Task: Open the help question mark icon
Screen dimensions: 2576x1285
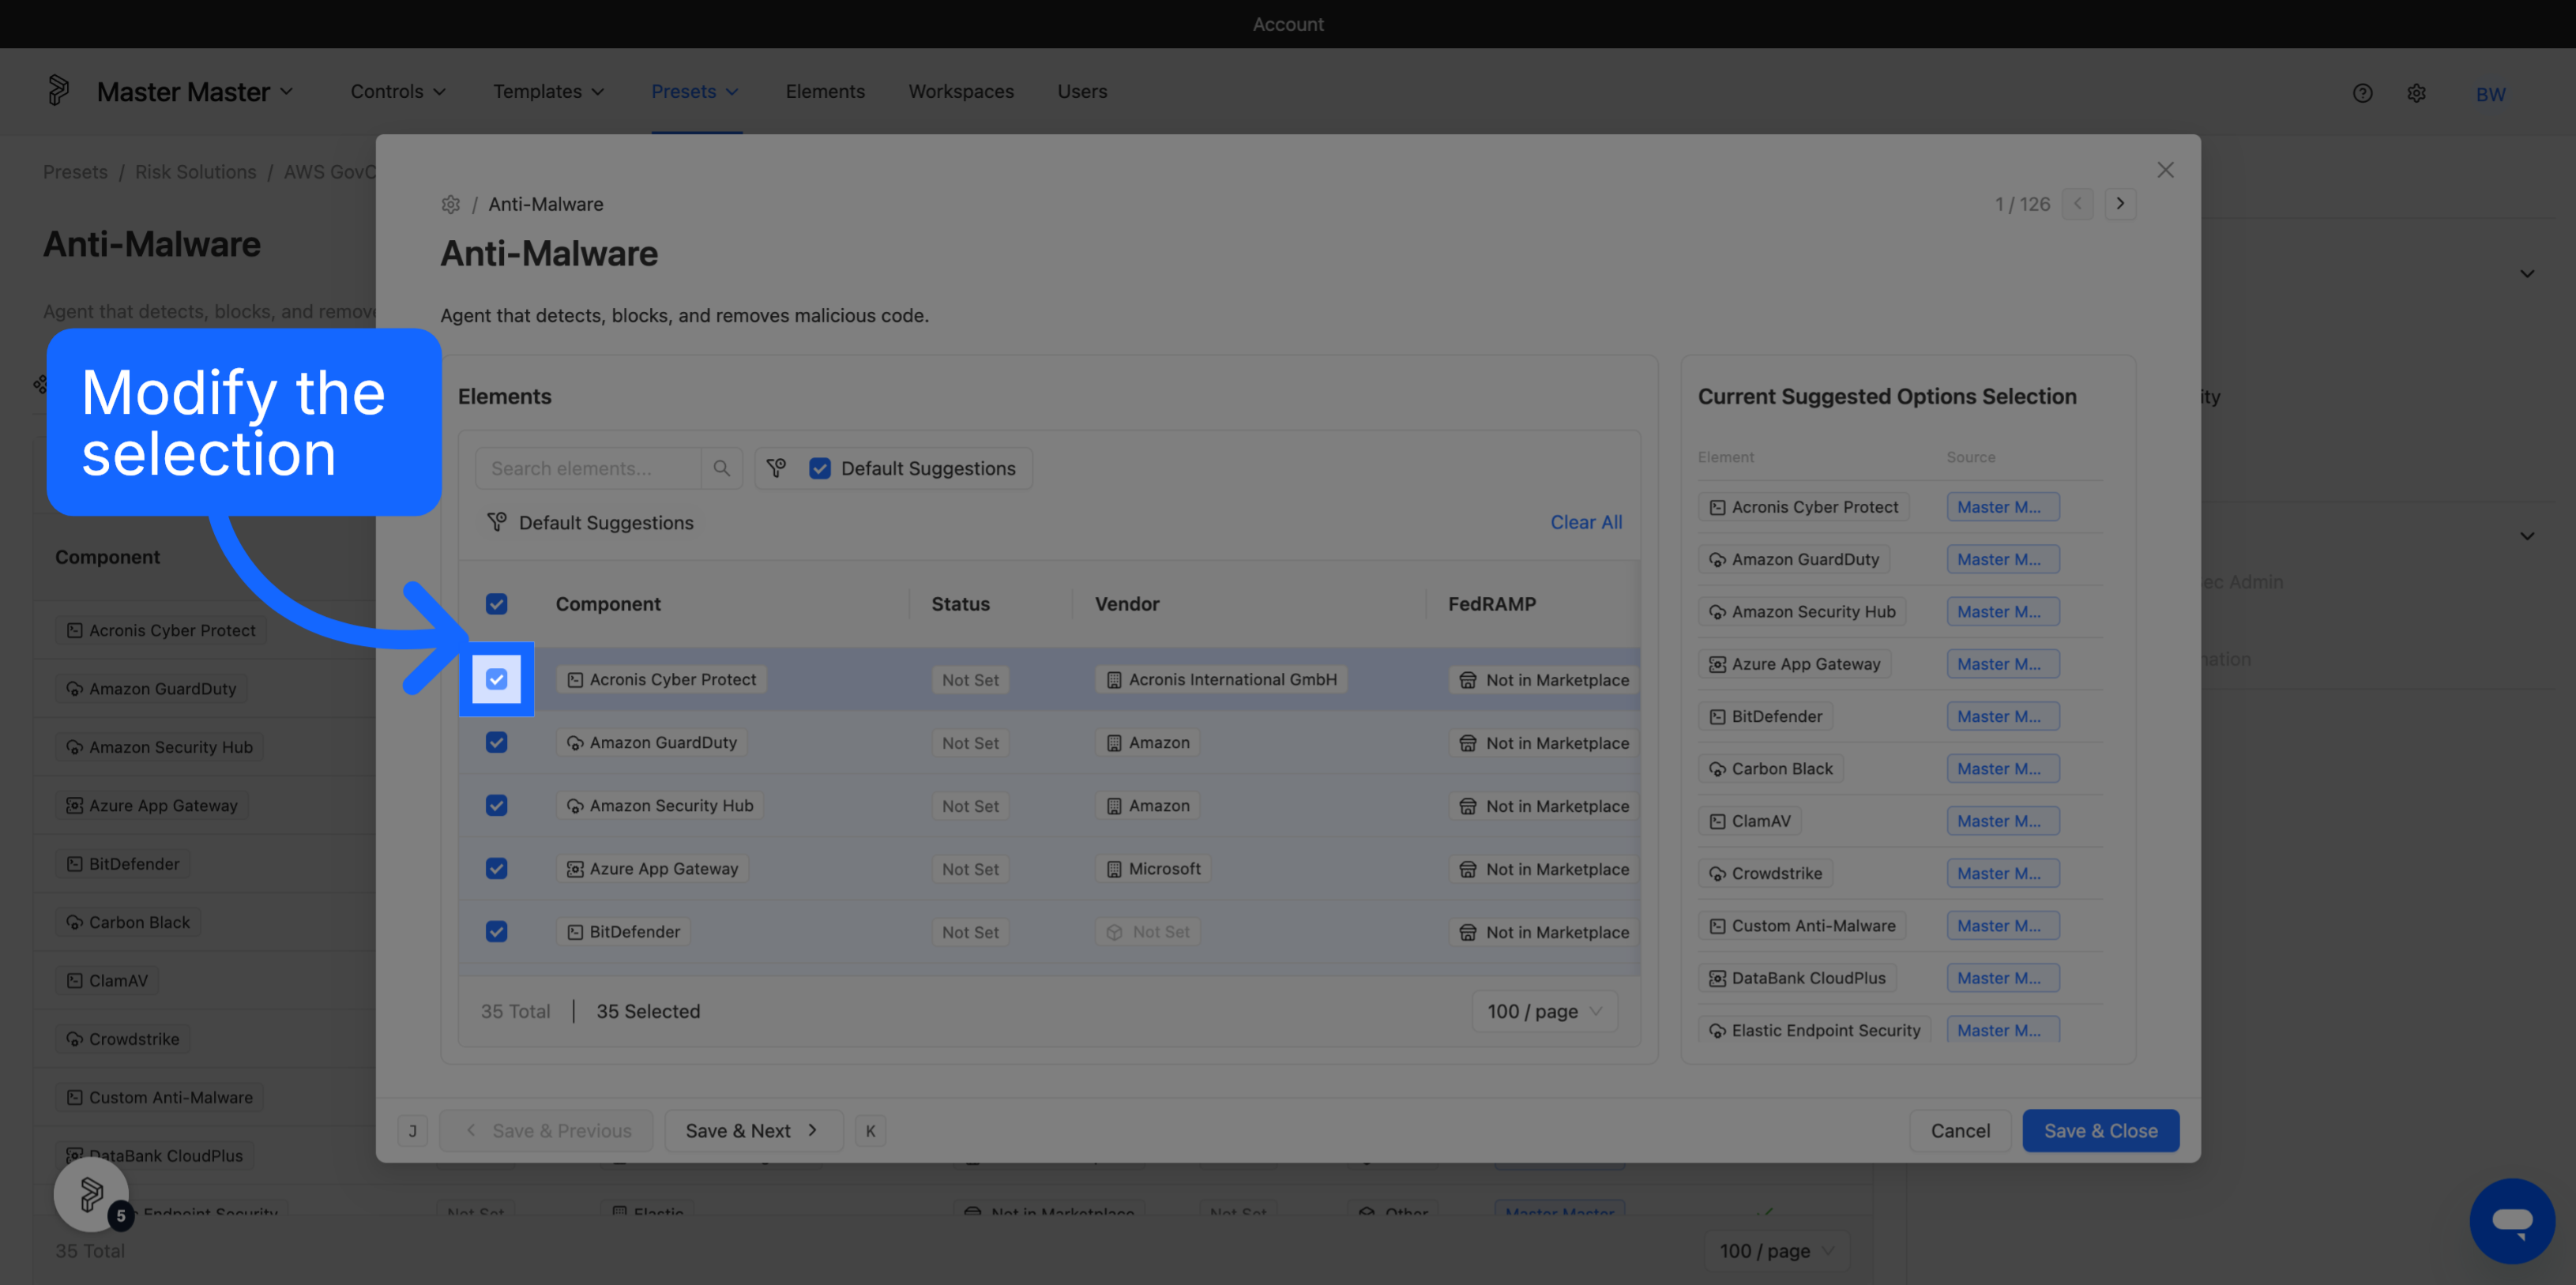Action: click(2362, 93)
